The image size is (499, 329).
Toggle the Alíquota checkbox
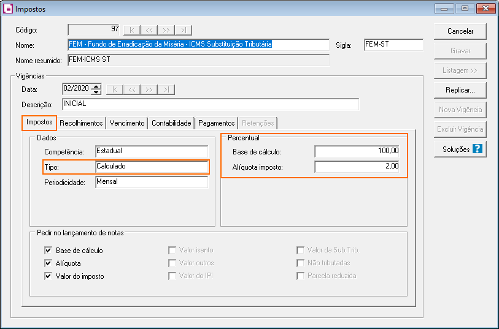coord(48,263)
